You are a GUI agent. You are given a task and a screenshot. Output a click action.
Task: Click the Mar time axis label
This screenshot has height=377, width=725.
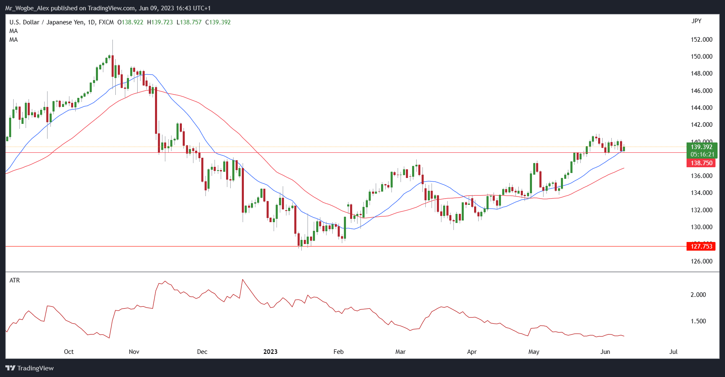click(401, 352)
